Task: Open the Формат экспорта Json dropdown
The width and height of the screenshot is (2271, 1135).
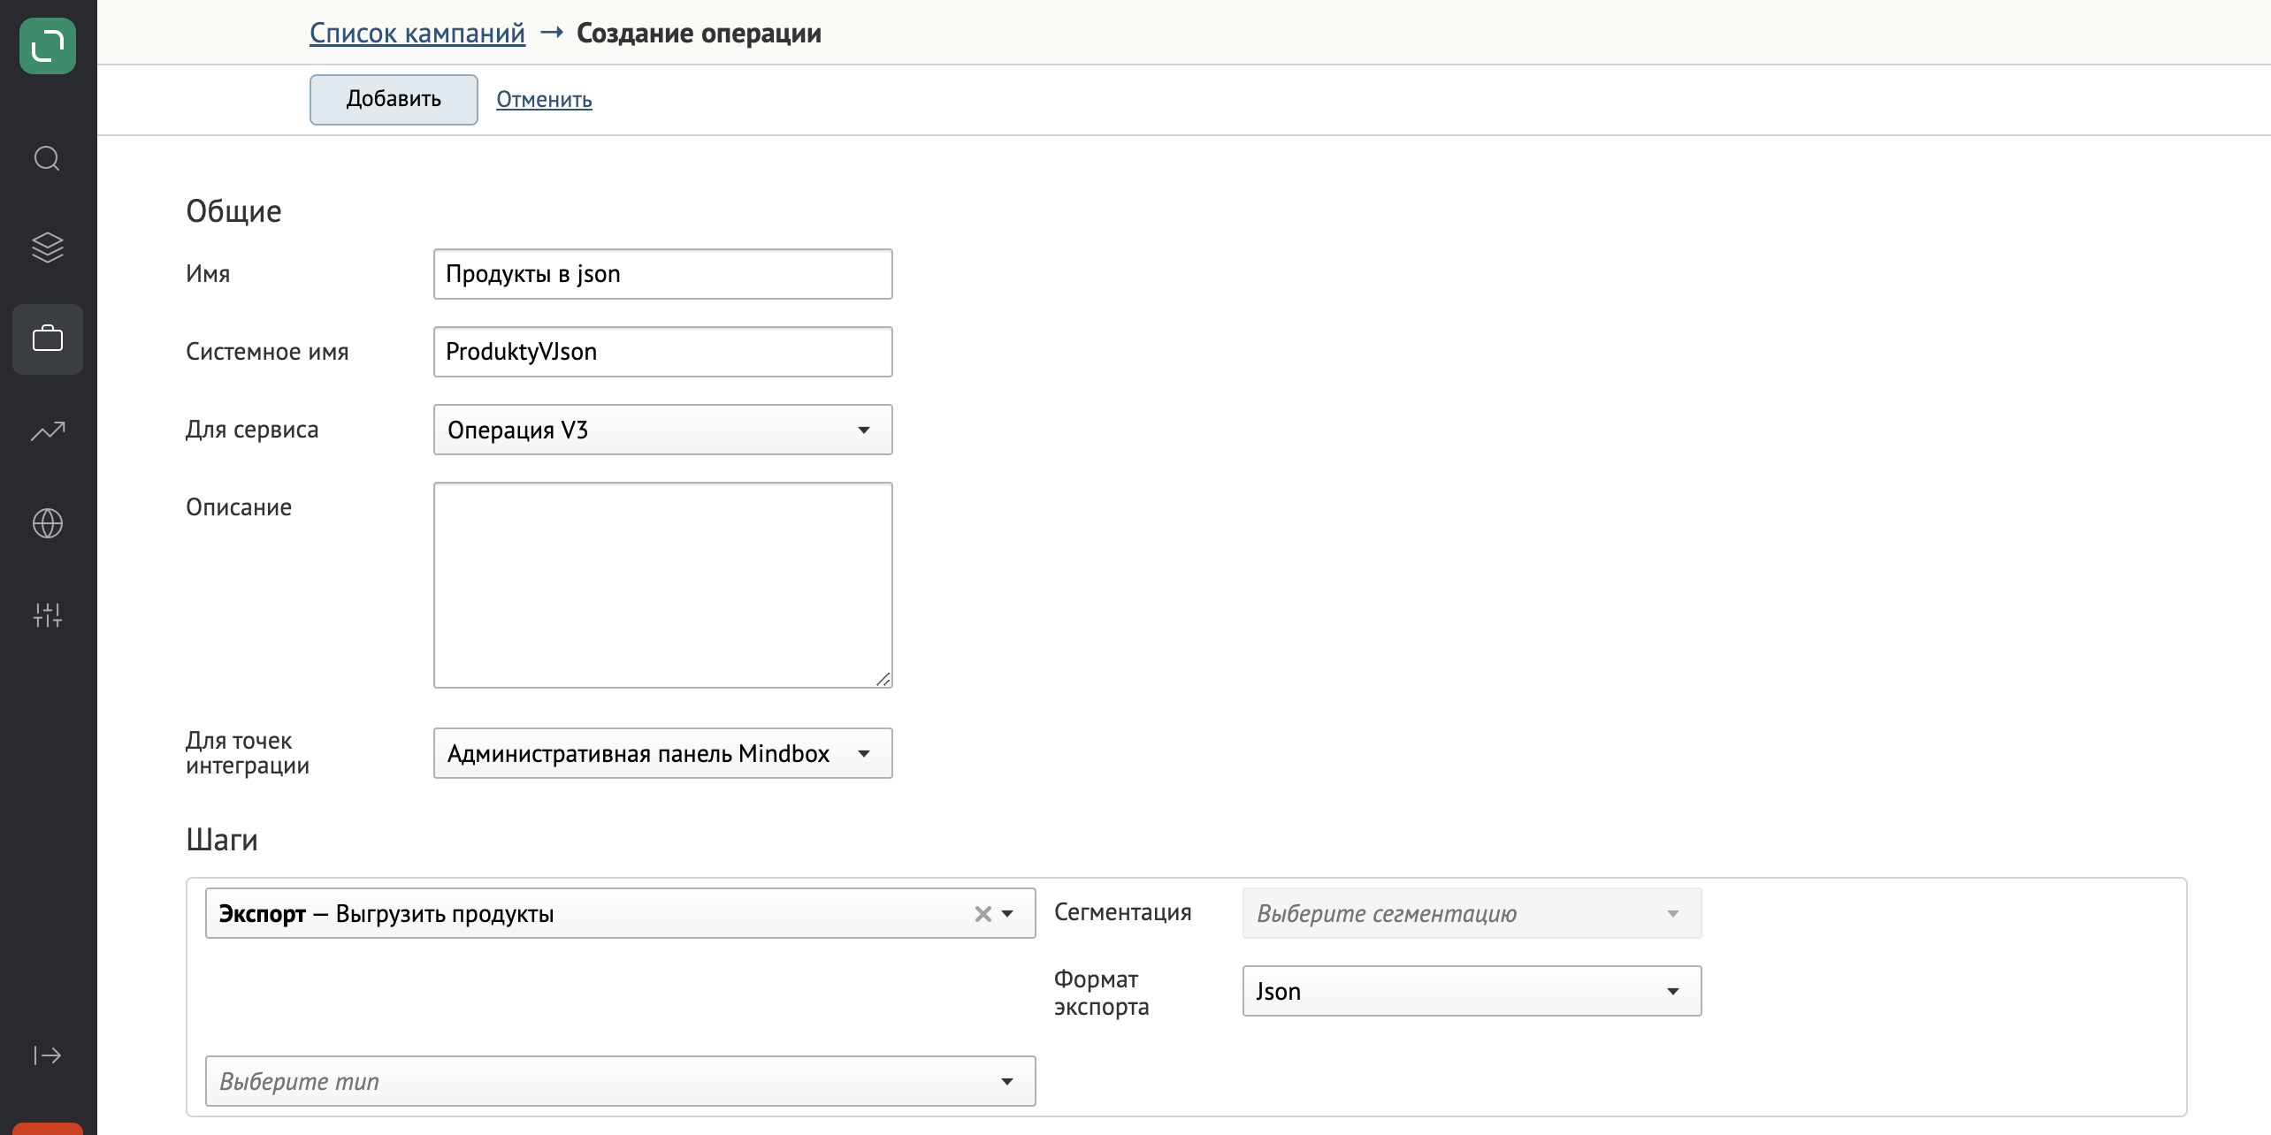Action: [x=1472, y=991]
